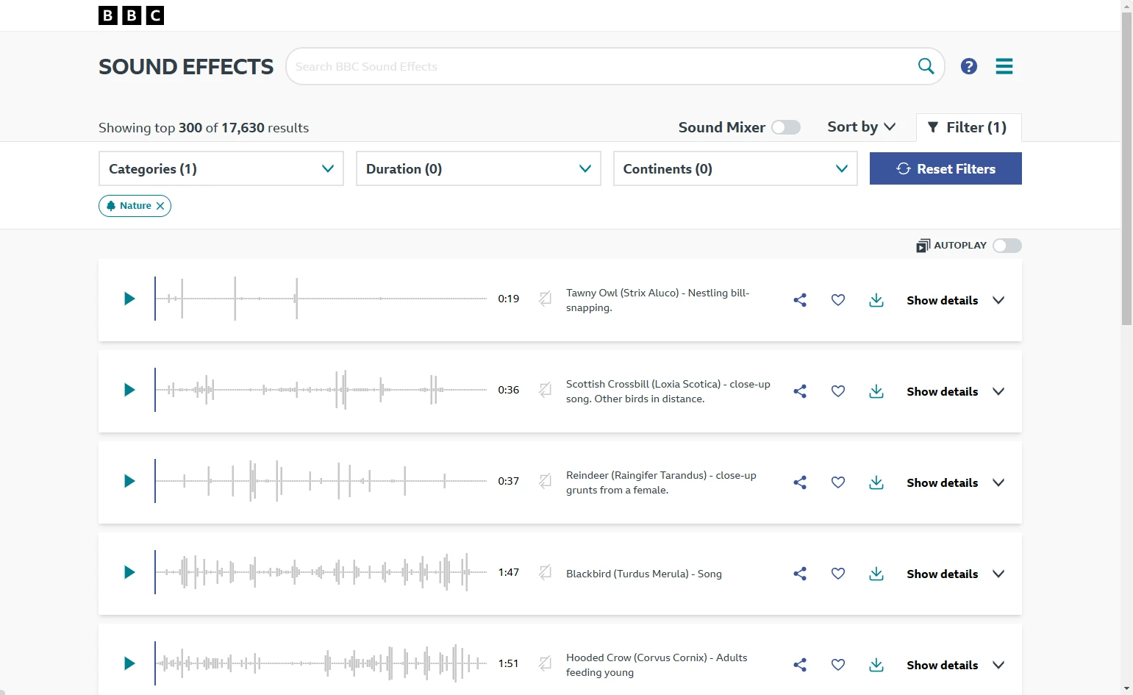Download the Blackbird Song sound
The image size is (1133, 695).
[876, 574]
